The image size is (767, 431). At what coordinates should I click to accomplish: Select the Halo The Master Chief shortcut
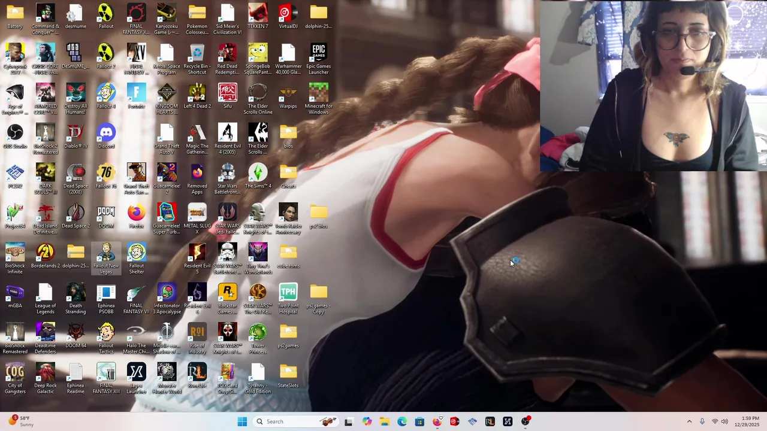(137, 338)
